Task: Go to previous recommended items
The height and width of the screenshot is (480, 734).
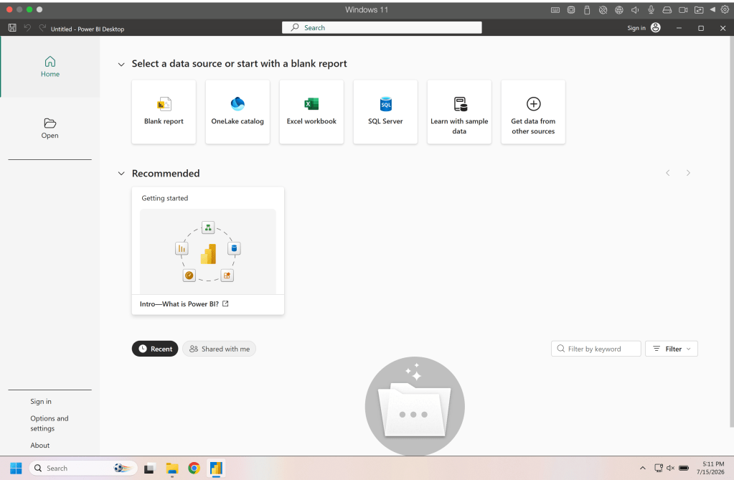Action: 668,173
